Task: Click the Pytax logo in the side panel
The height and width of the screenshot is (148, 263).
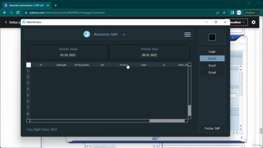Action: pos(212,37)
